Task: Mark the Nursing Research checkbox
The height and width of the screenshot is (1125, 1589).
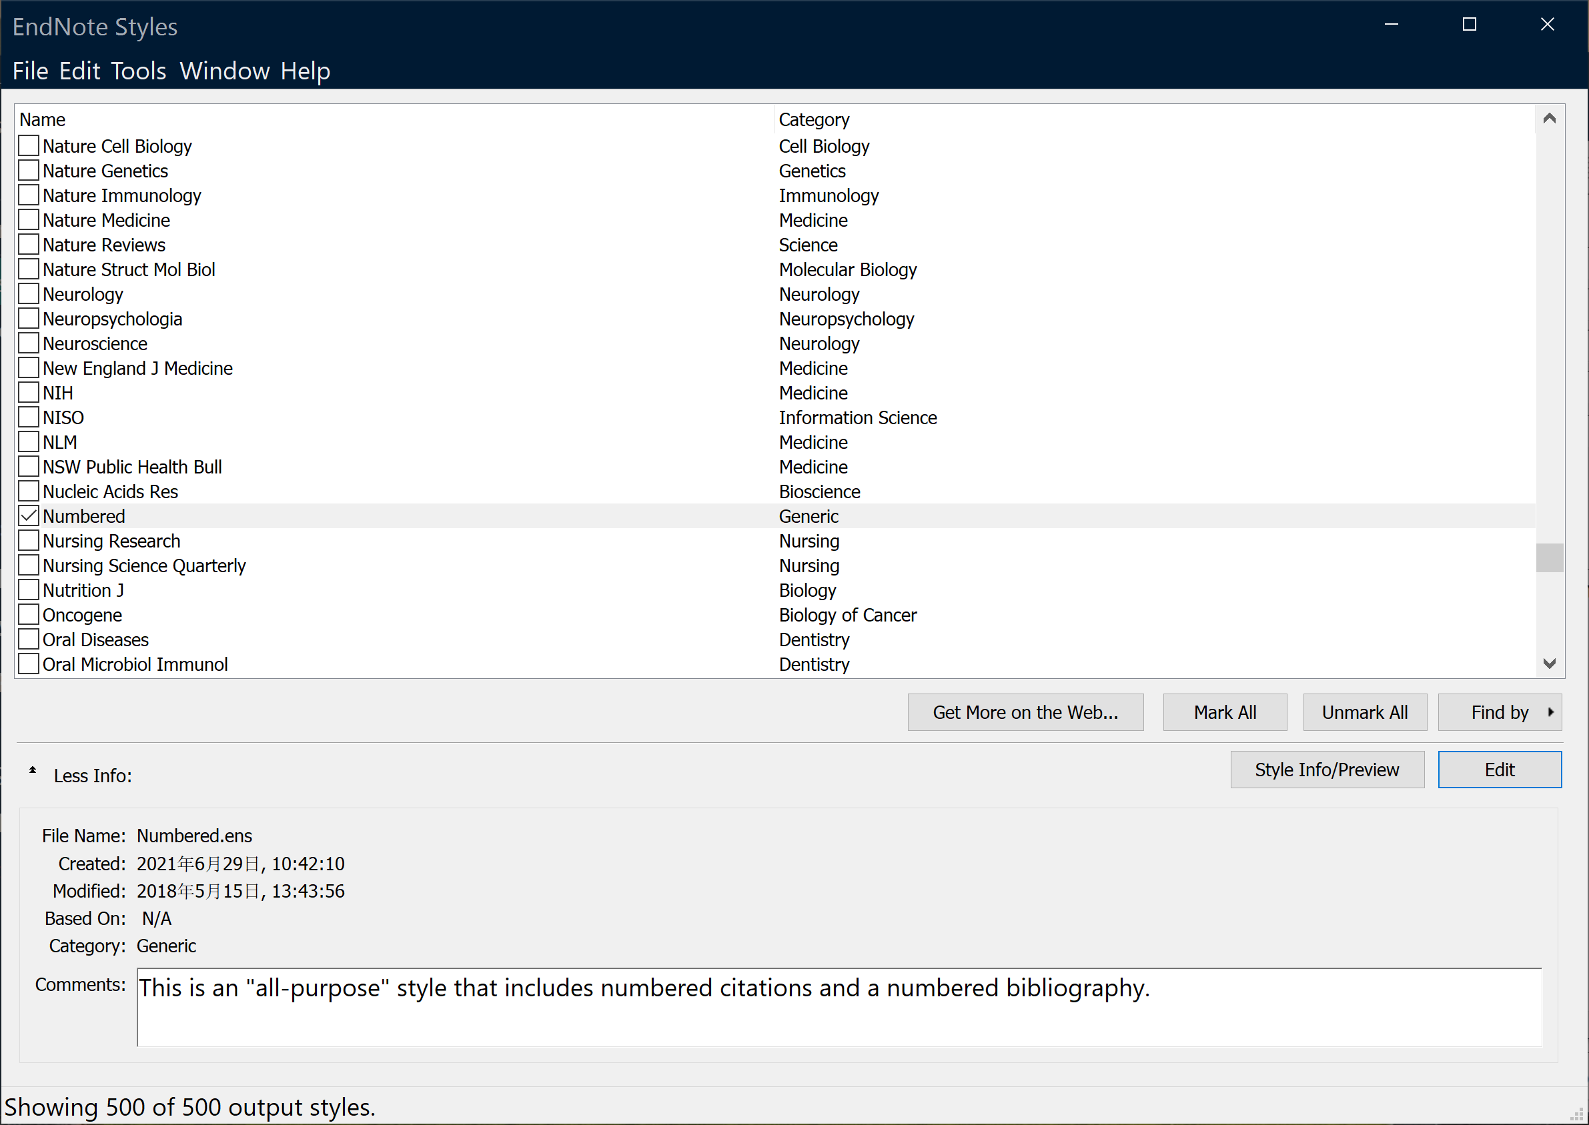Action: pos(29,541)
